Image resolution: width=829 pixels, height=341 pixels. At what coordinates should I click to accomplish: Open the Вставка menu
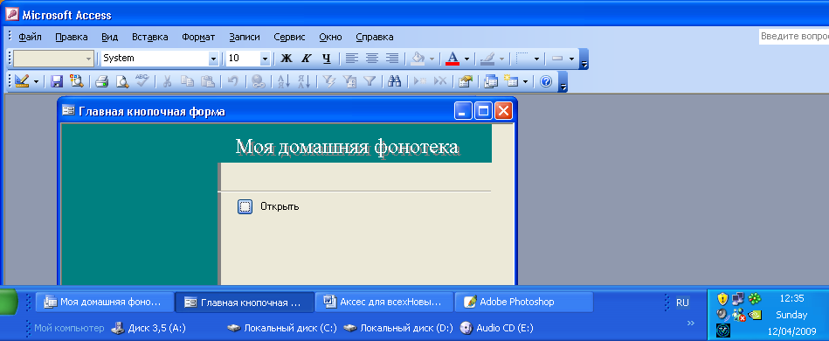(150, 37)
